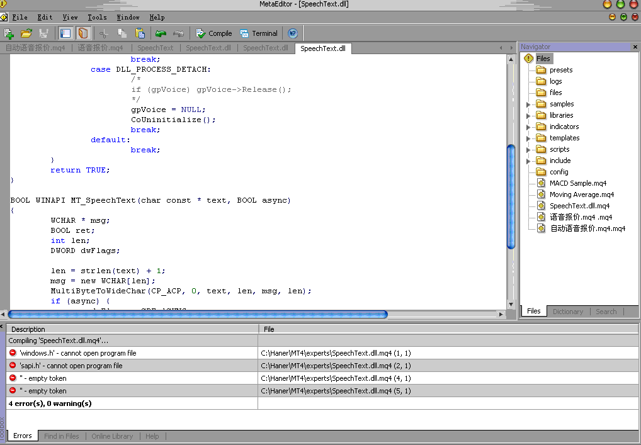641x445 pixels.
Task: Select the presets folder
Action: click(560, 70)
